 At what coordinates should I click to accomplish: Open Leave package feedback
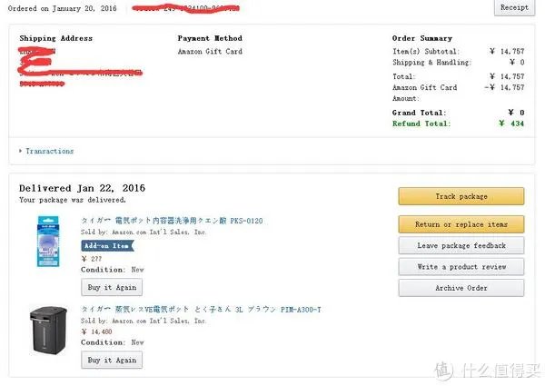point(461,245)
